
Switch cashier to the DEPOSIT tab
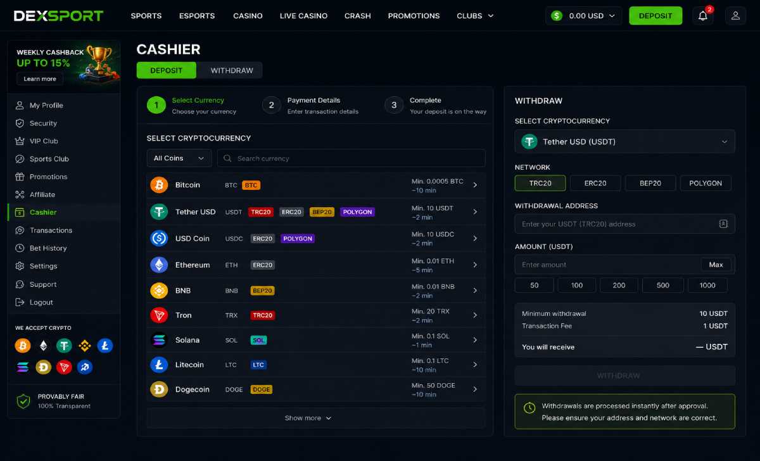[x=167, y=70]
